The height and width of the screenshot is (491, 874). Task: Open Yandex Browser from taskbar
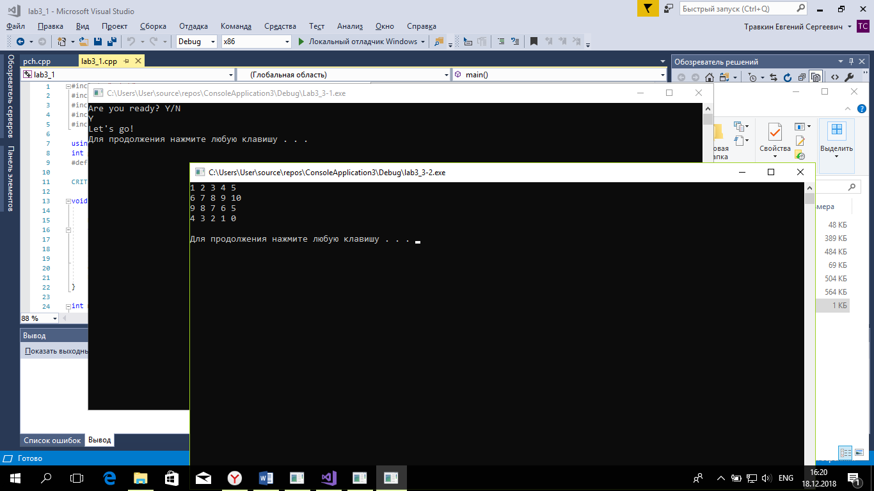point(235,478)
